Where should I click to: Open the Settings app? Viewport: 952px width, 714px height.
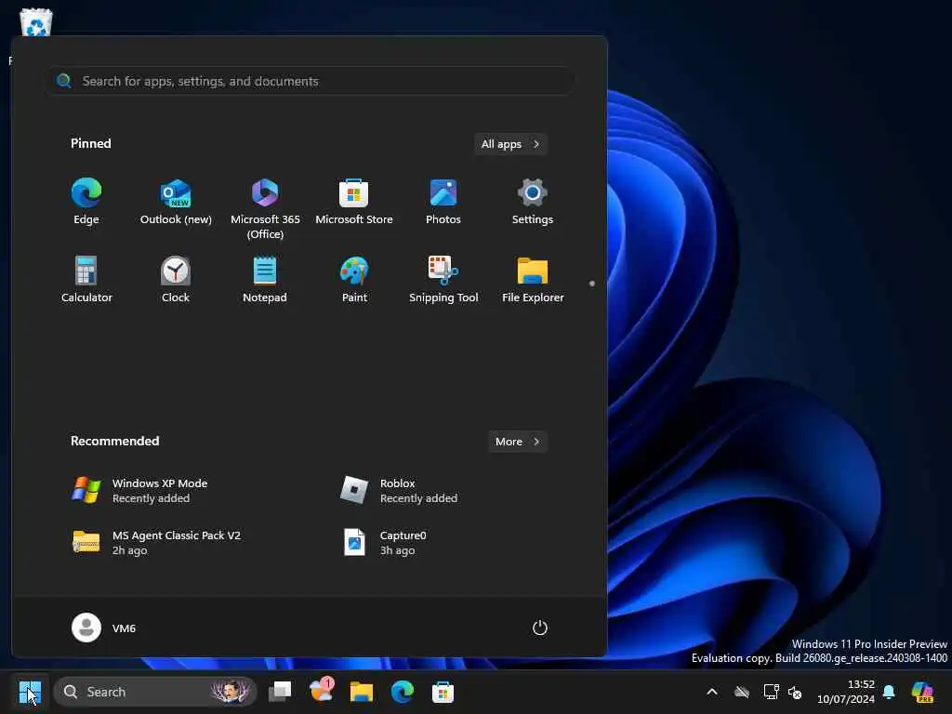tap(533, 202)
